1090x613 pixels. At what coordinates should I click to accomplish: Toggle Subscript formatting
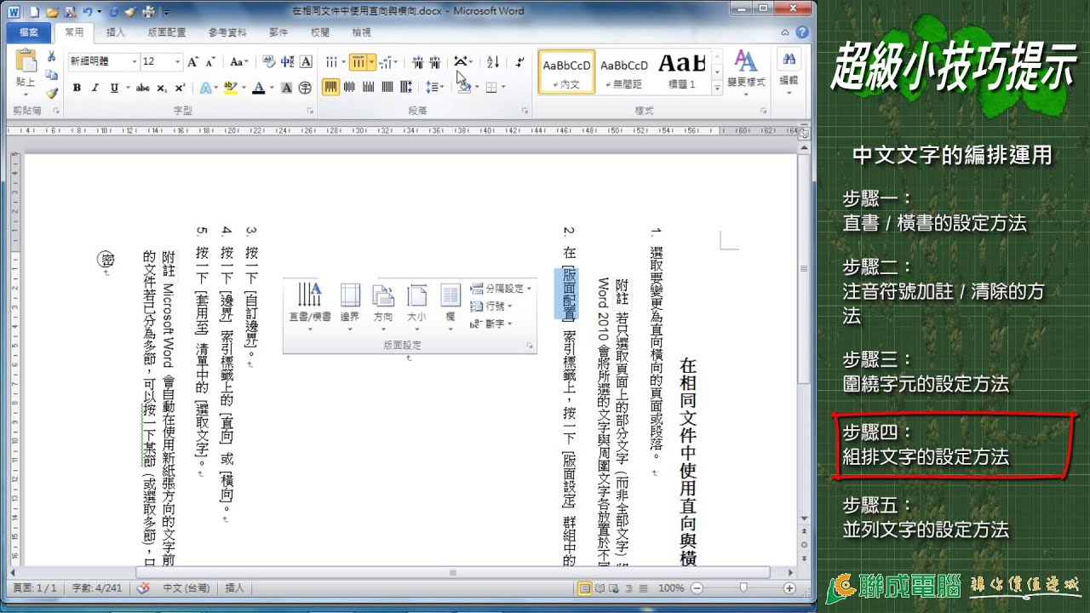point(162,87)
